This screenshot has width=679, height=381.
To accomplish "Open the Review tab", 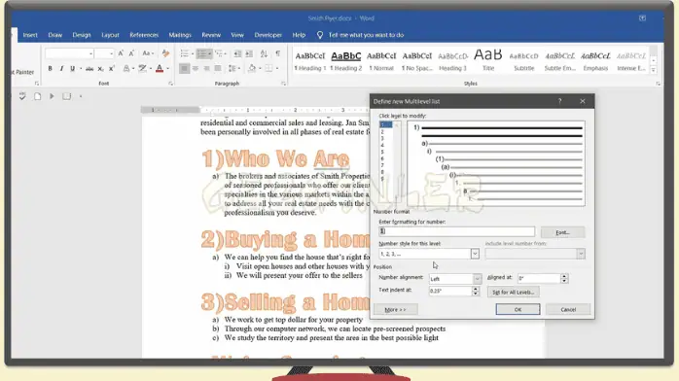I will click(211, 35).
